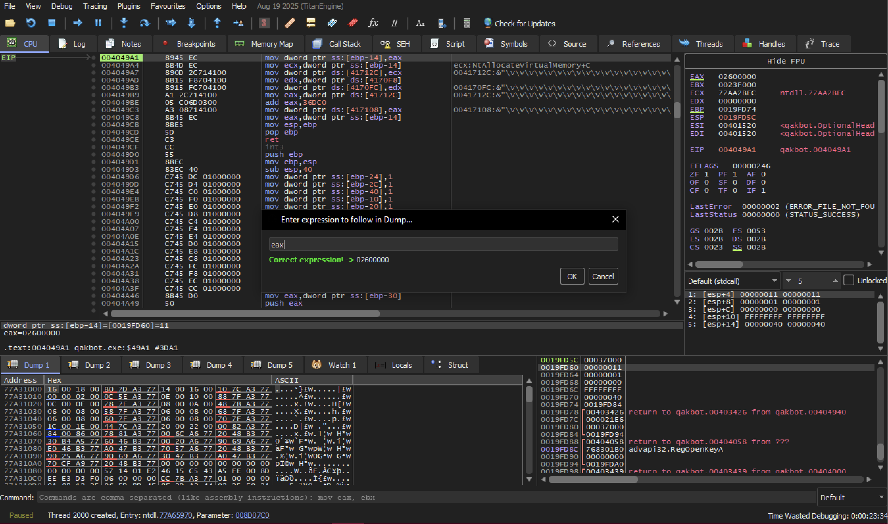This screenshot has height=524, width=888.
Task: Increase the argument count spinner
Action: pyautogui.click(x=835, y=281)
